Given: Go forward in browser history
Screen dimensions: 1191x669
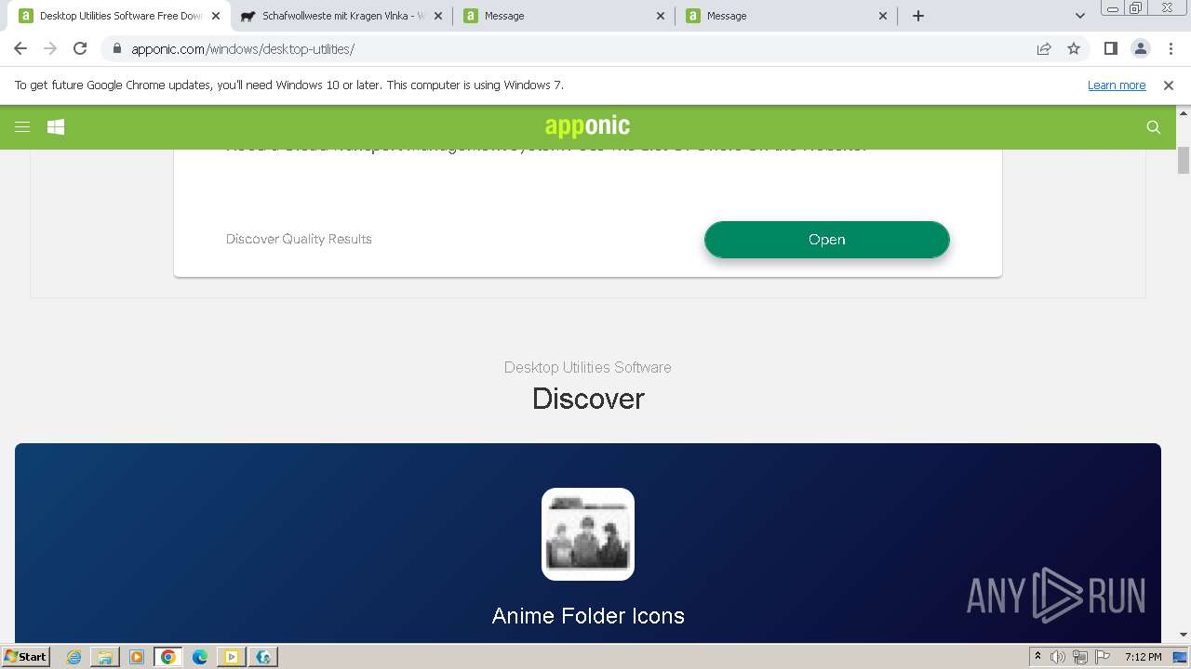Looking at the screenshot, I should coord(50,49).
